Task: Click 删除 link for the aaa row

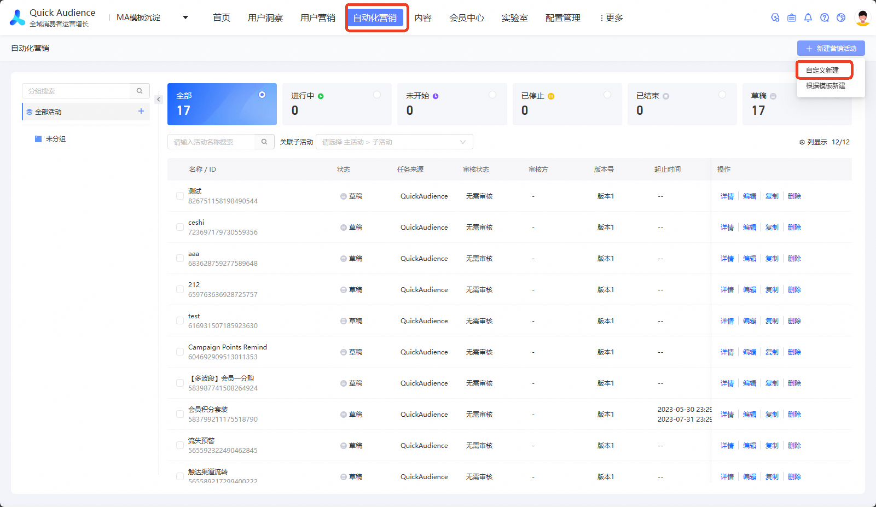Action: [x=794, y=259]
